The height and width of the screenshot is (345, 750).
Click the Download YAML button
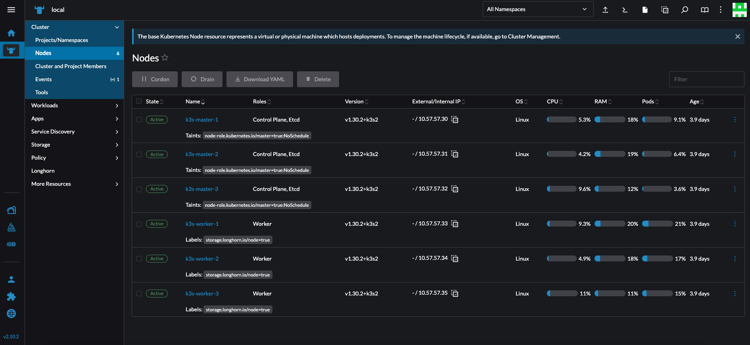coord(260,79)
